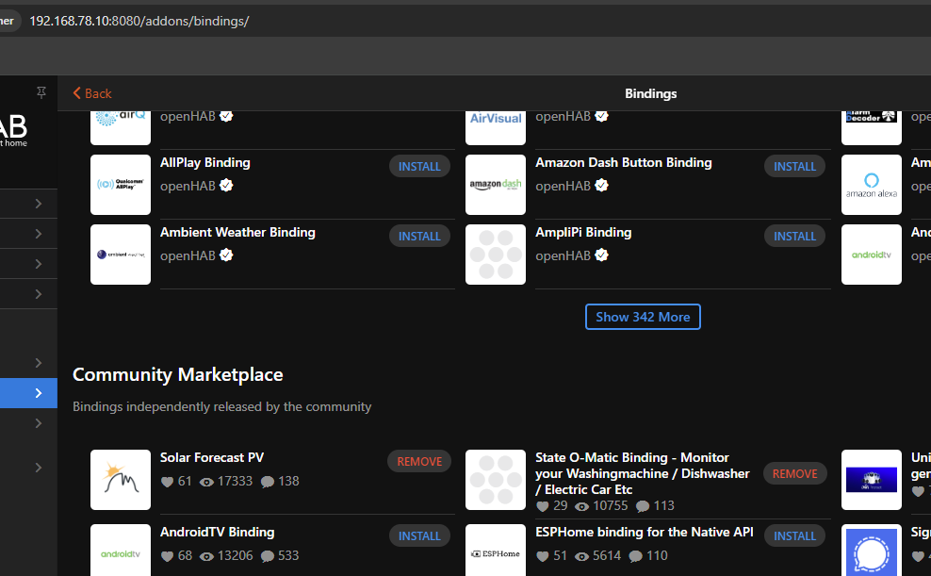
Task: Click the browser address bar URL
Action: point(139,21)
